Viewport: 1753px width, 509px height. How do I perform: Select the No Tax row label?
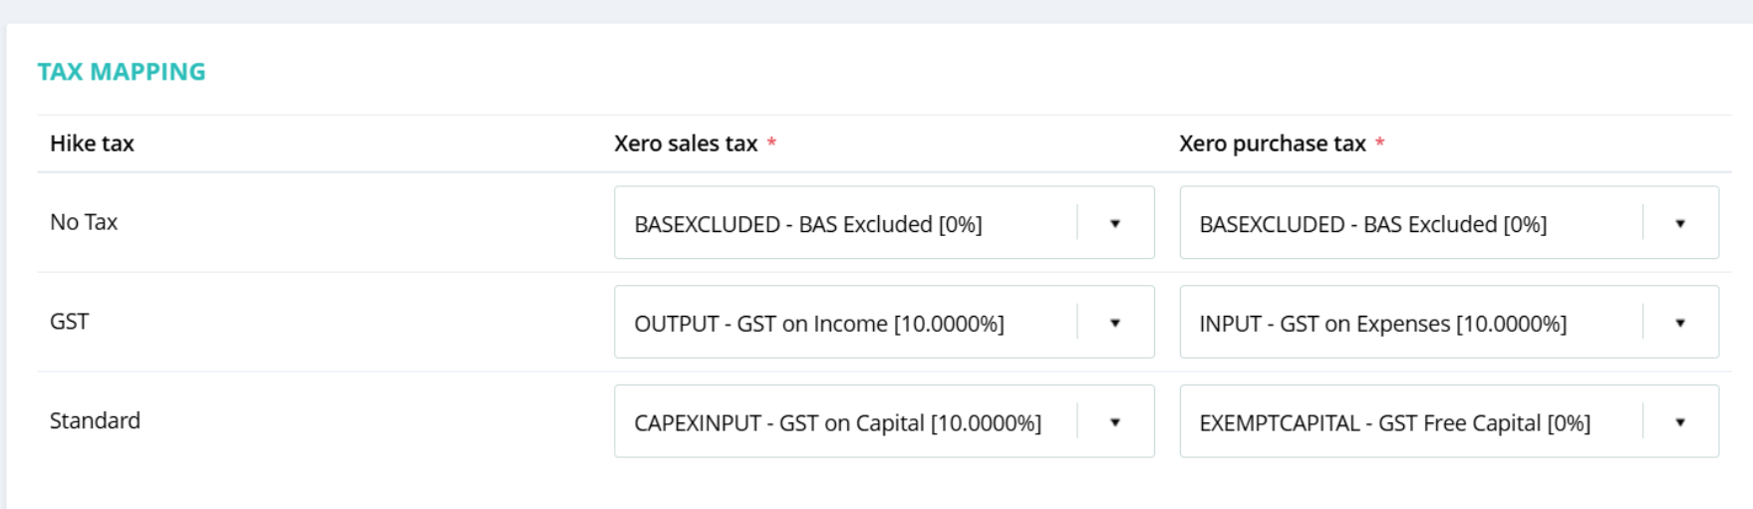(x=84, y=222)
